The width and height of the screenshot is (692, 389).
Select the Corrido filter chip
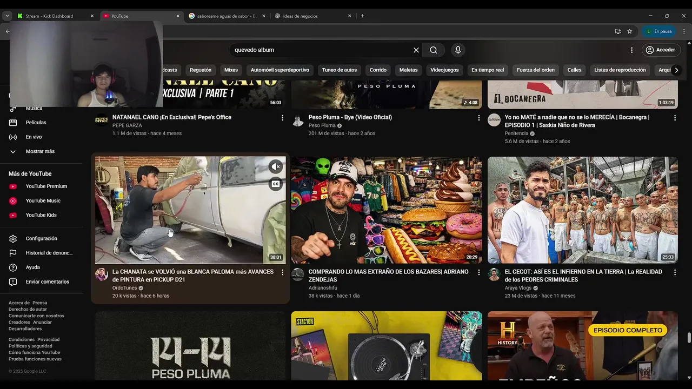point(378,70)
